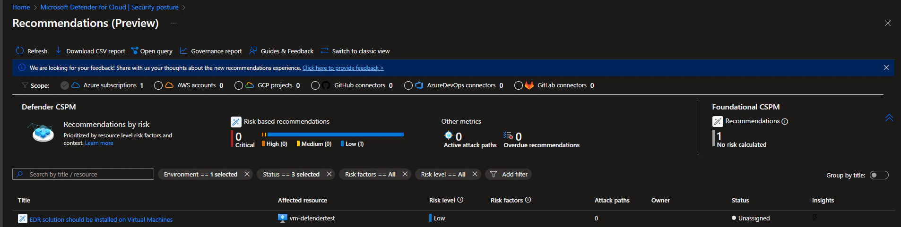This screenshot has height=227, width=901.
Task: Click the Risk factors column info icon
Action: tap(528, 200)
